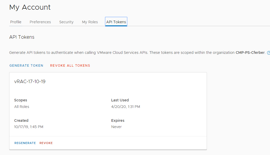Click the GENERATE TOKEN button
The width and height of the screenshot is (270, 155).
tap(26, 66)
